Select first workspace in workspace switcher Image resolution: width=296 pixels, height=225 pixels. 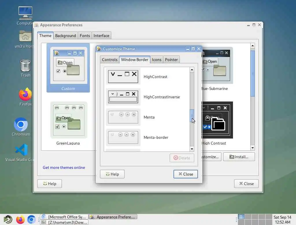pyautogui.click(x=241, y=217)
